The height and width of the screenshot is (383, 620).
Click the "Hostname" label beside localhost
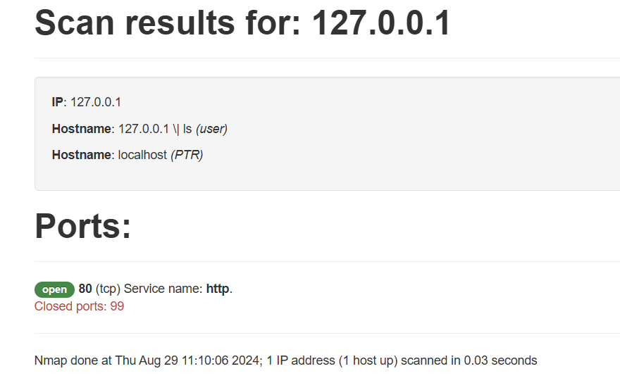(x=82, y=155)
